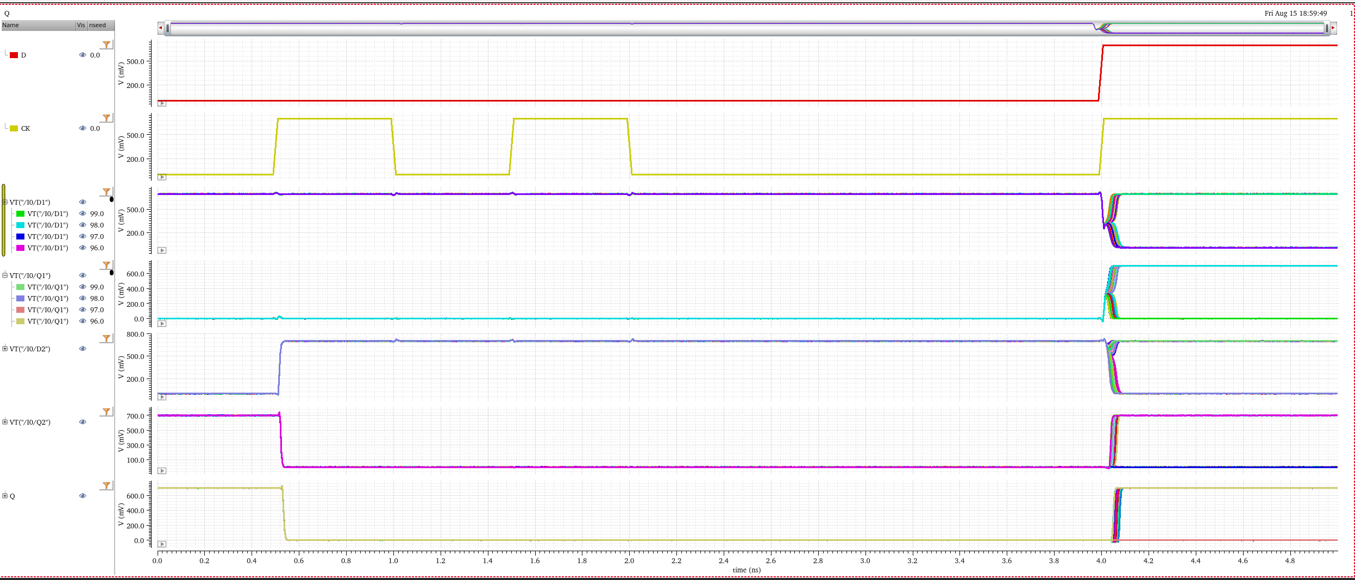Click the strip handle arrow under D plot
Image resolution: width=1355 pixels, height=580 pixels.
click(162, 103)
